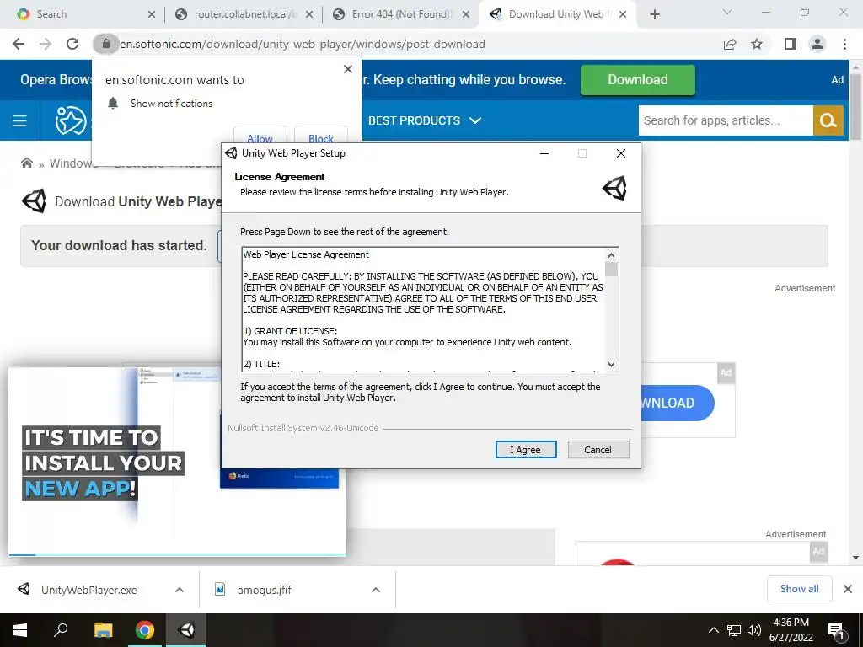The height and width of the screenshot is (647, 863).
Task: Click share this page icon
Action: pyautogui.click(x=730, y=44)
